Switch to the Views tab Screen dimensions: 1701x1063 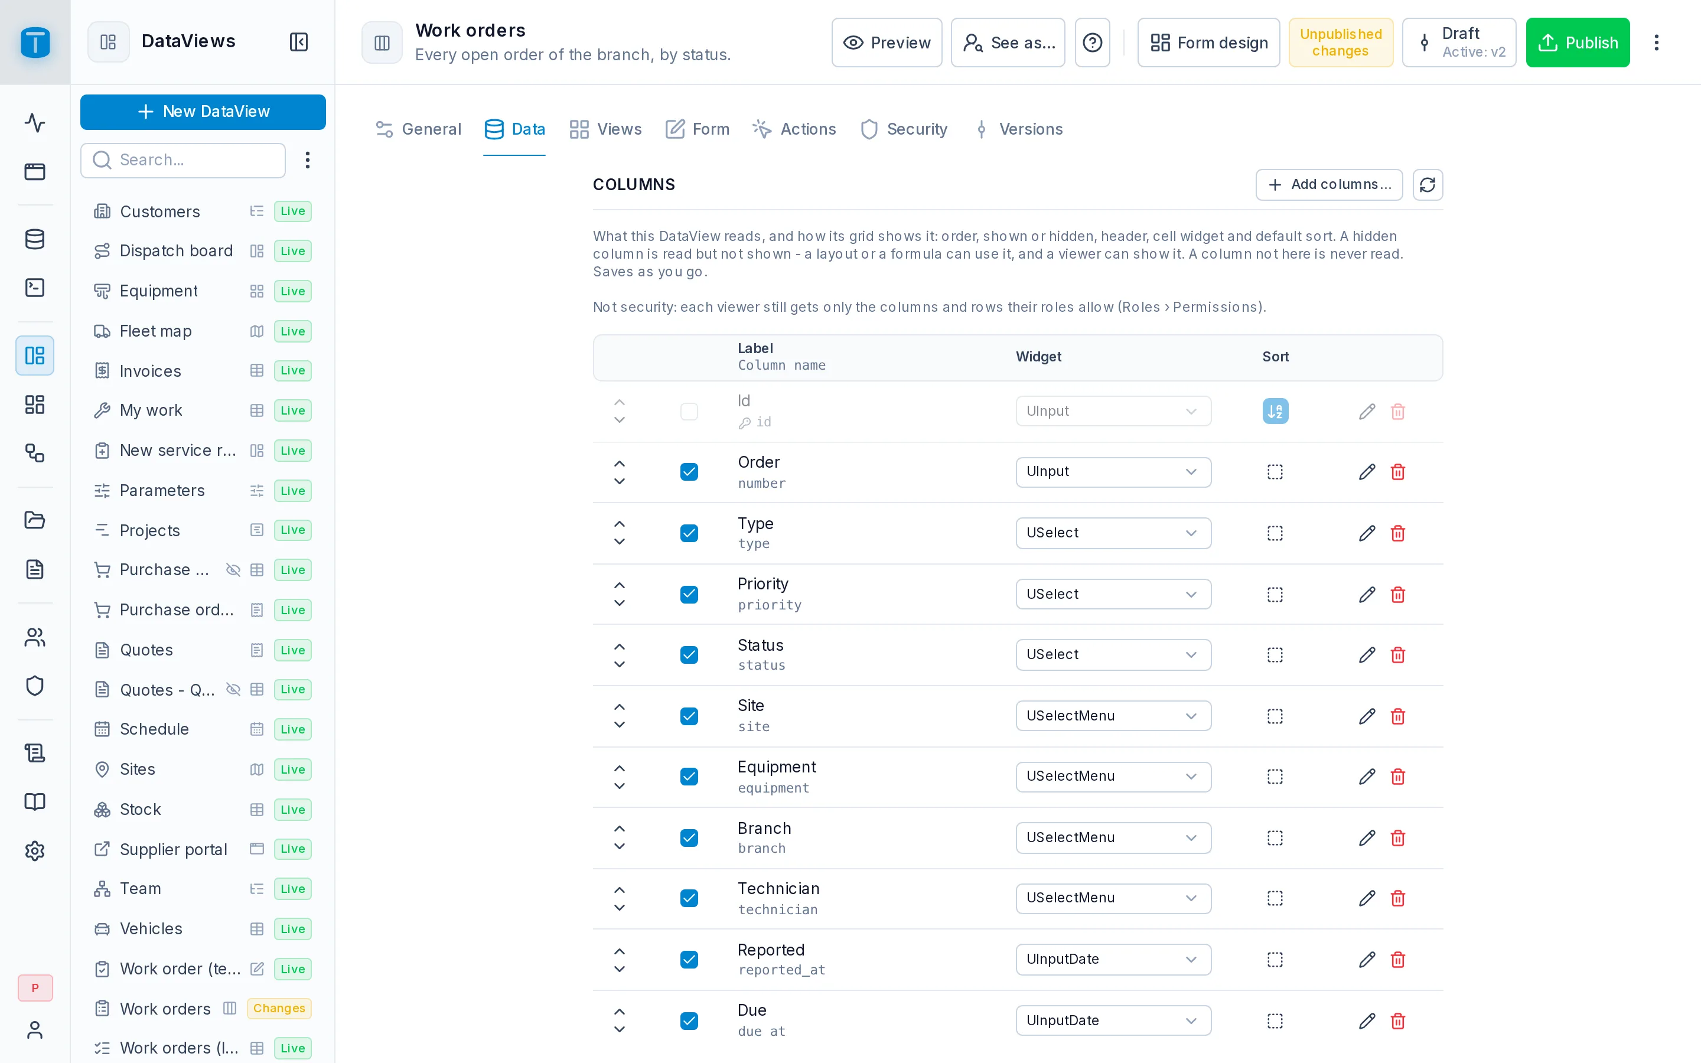point(605,129)
